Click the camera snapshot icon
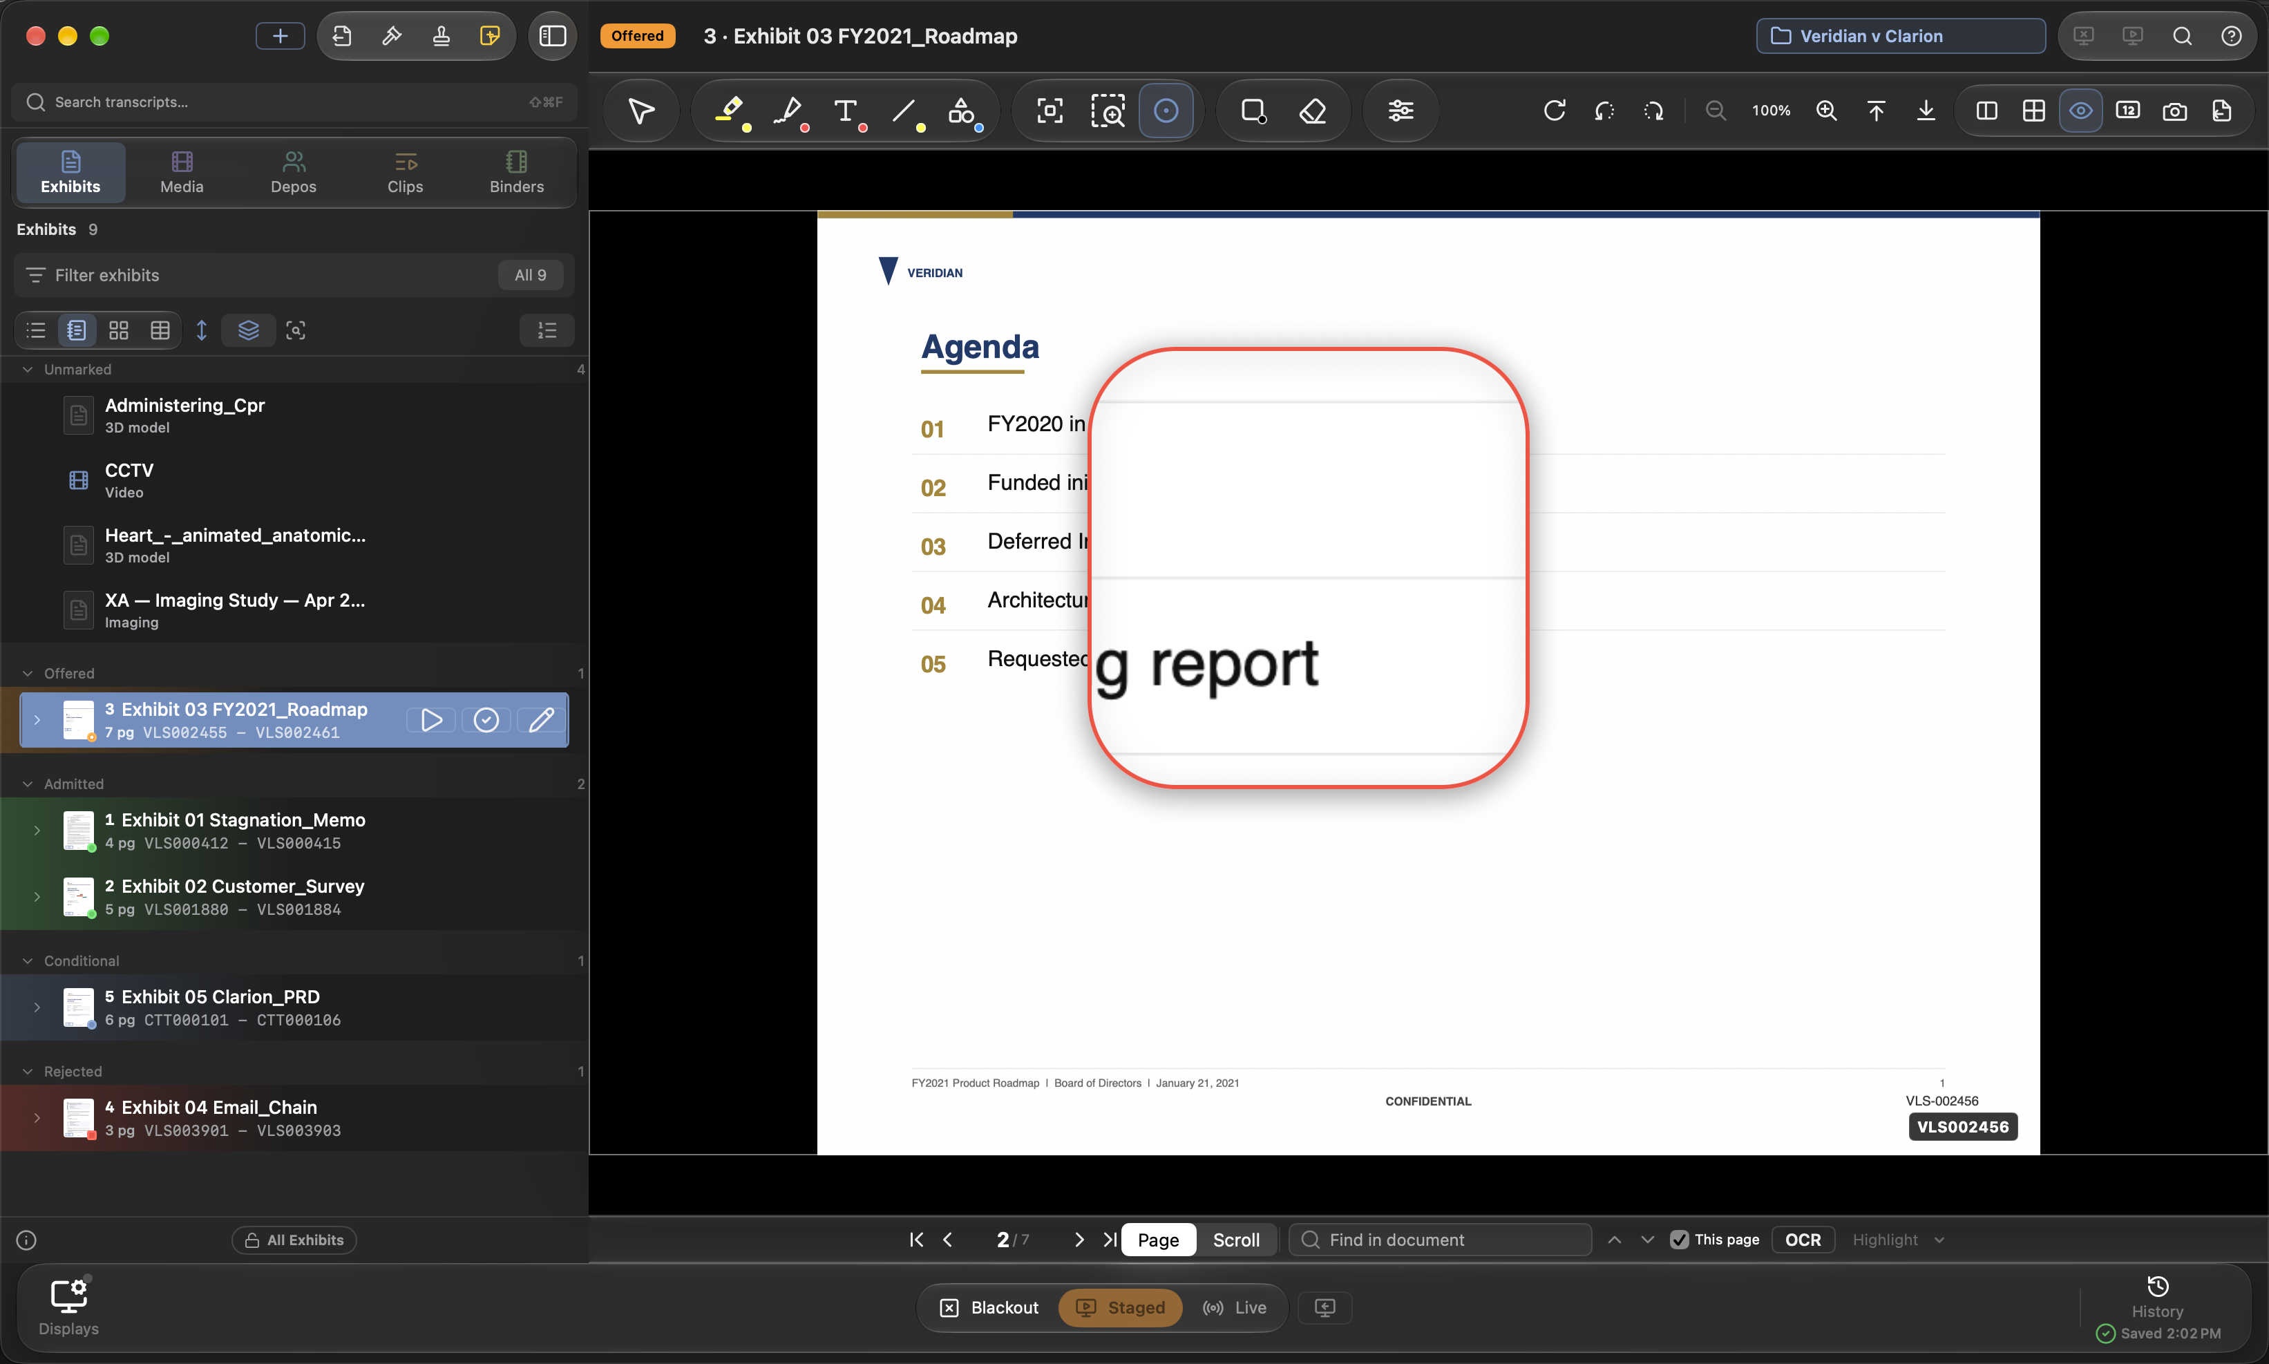Screen dimensions: 2269x1364 (x=2174, y=111)
